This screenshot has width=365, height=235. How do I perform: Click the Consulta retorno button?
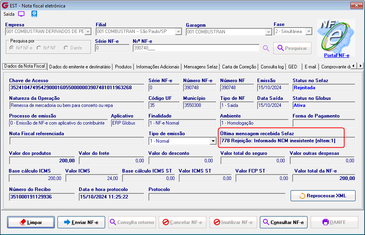pyautogui.click(x=132, y=222)
